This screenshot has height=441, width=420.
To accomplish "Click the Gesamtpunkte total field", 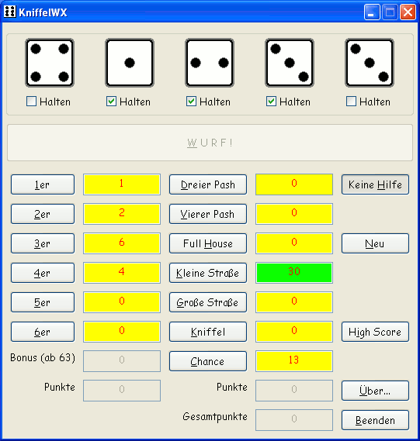I will click(x=294, y=420).
